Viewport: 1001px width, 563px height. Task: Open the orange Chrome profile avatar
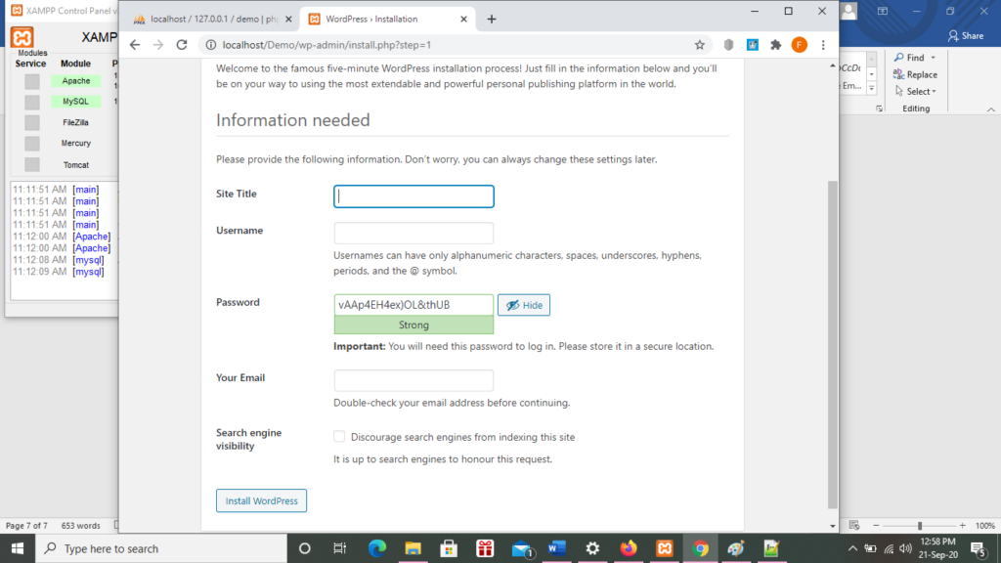(x=800, y=45)
